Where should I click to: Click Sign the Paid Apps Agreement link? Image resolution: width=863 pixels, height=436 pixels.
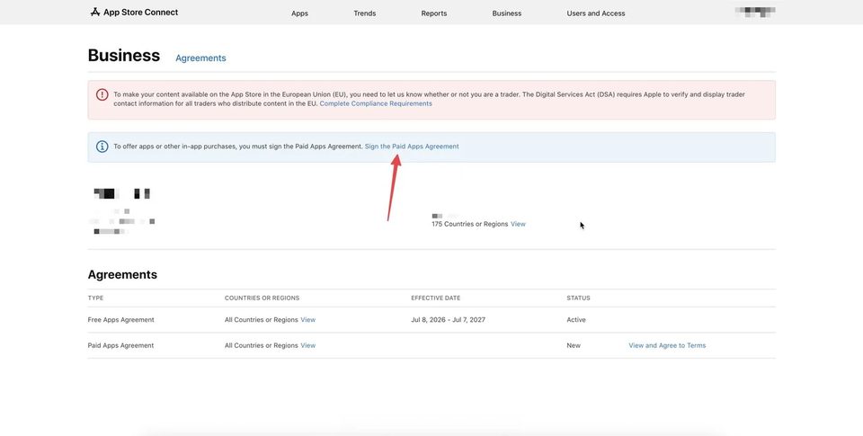click(x=412, y=147)
